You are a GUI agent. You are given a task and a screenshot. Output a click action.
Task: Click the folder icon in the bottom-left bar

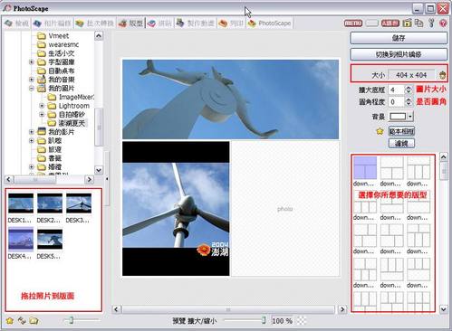tap(34, 321)
